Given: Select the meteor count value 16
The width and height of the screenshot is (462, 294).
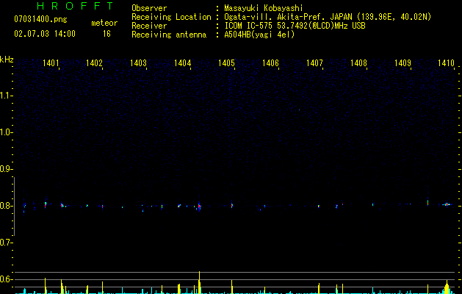Looking at the screenshot, I should [107, 34].
